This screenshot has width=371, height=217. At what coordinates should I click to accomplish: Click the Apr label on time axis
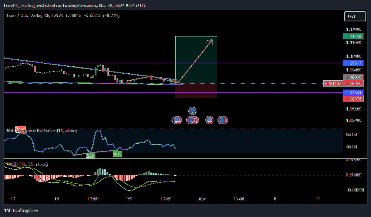pos(202,199)
